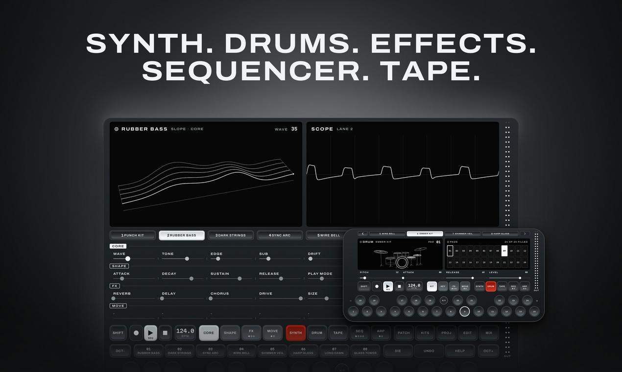Open the CORE page button in the transport row
This screenshot has width=622, height=372.
[209, 333]
